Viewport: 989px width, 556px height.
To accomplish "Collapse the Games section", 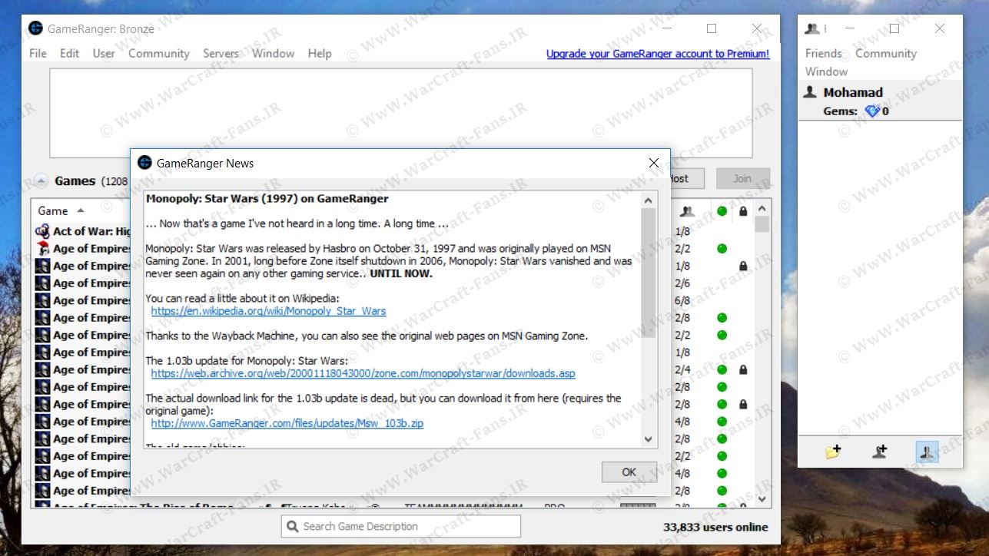I will click(41, 181).
